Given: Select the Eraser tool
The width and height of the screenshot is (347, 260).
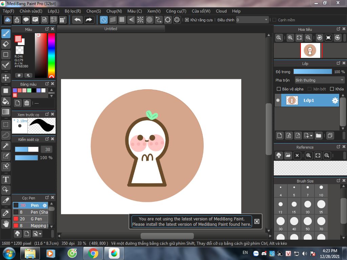Looking at the screenshot, I should pyautogui.click(x=6, y=44).
